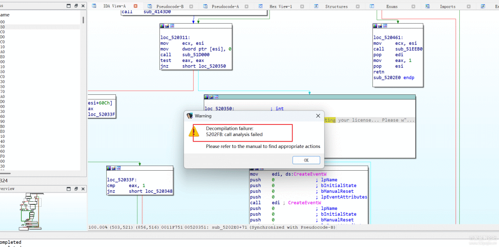Screen dimensions: 499x247
Task: Close the IDA View-A tab
Action: pos(135,6)
